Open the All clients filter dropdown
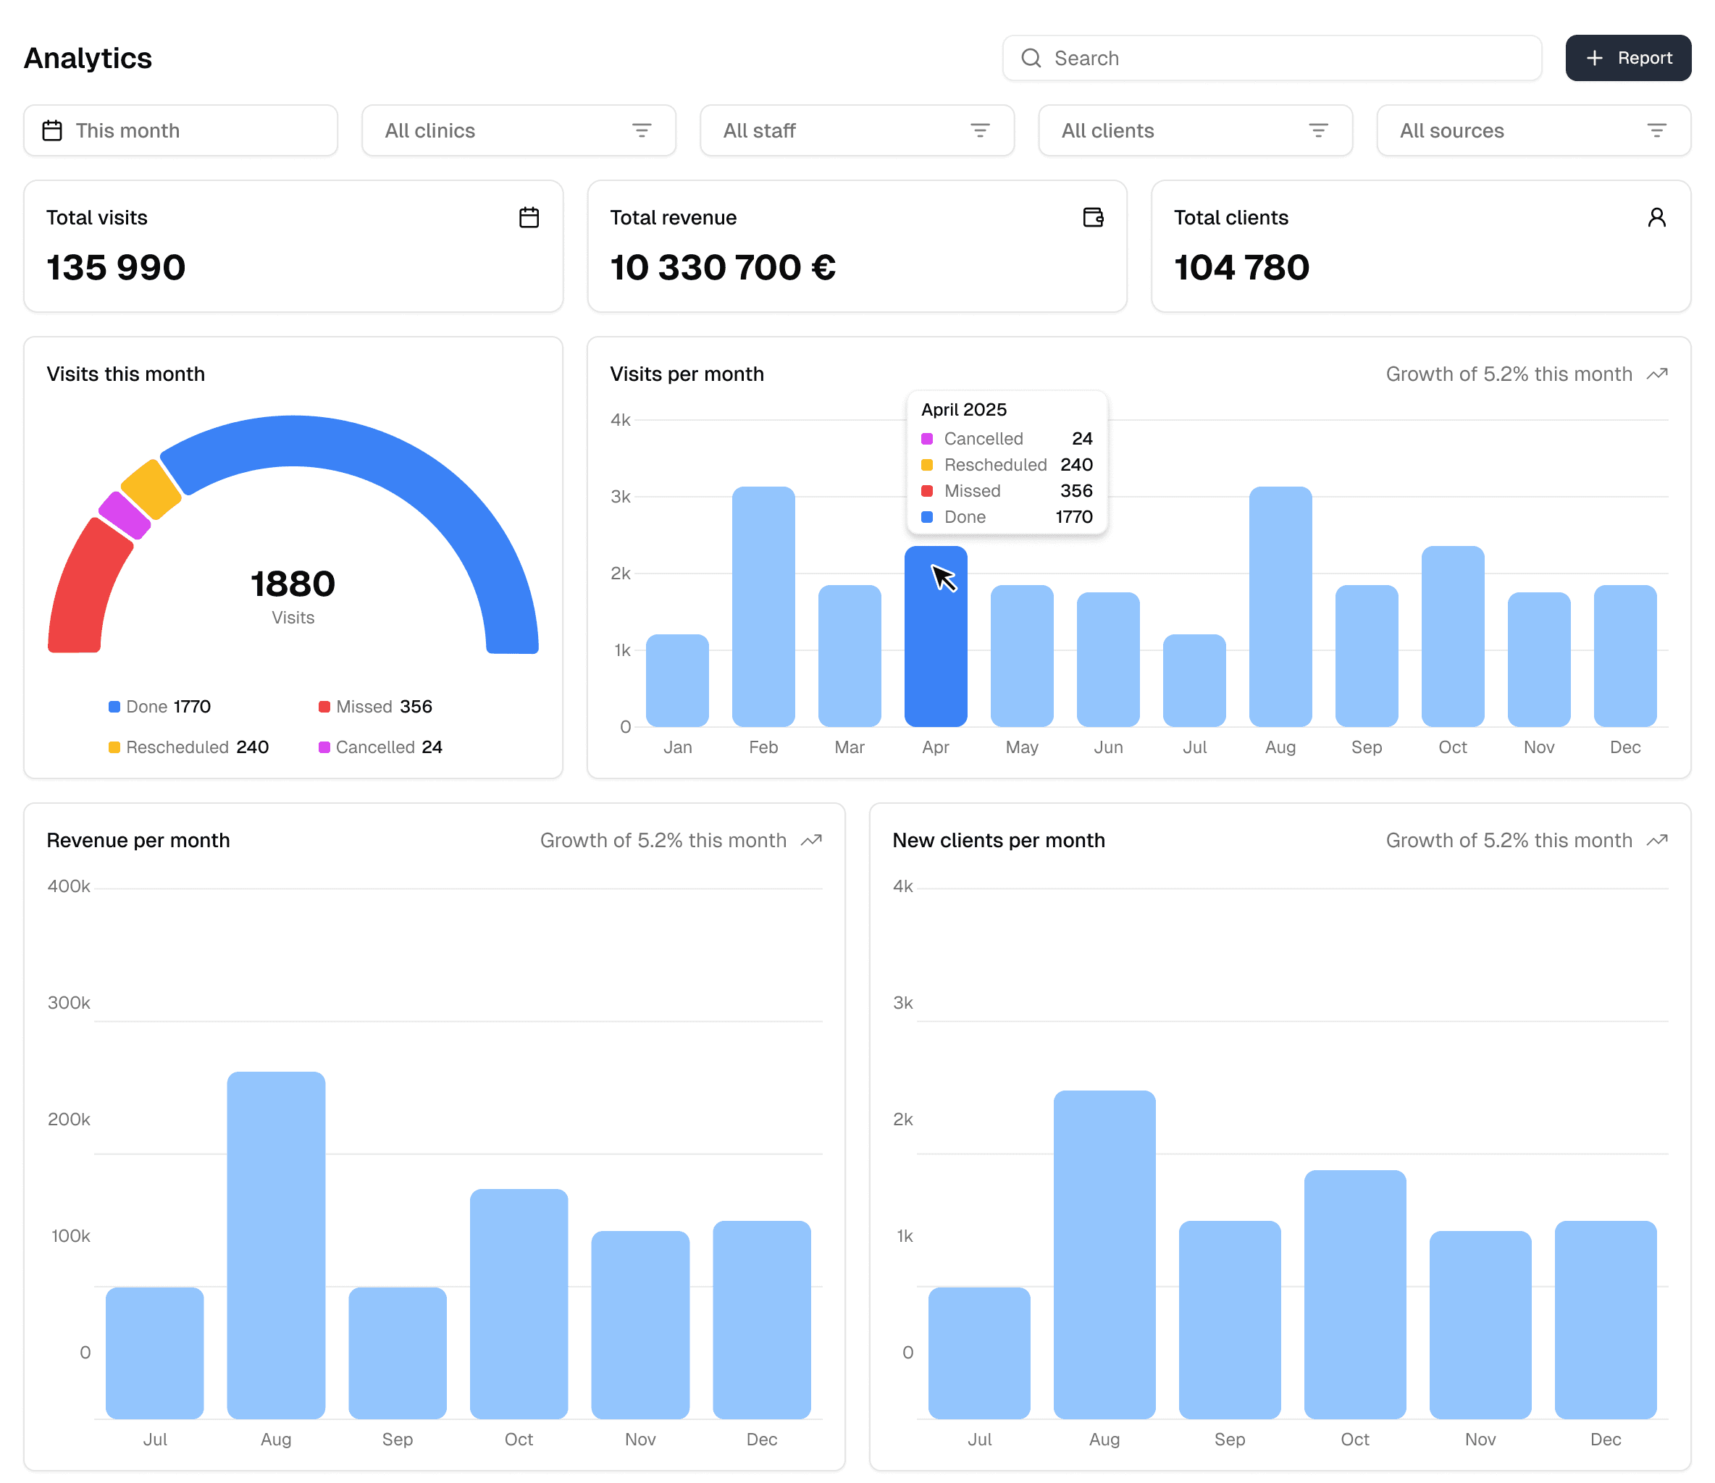Screen dimensions: 1715x1483 pyautogui.click(x=1194, y=130)
